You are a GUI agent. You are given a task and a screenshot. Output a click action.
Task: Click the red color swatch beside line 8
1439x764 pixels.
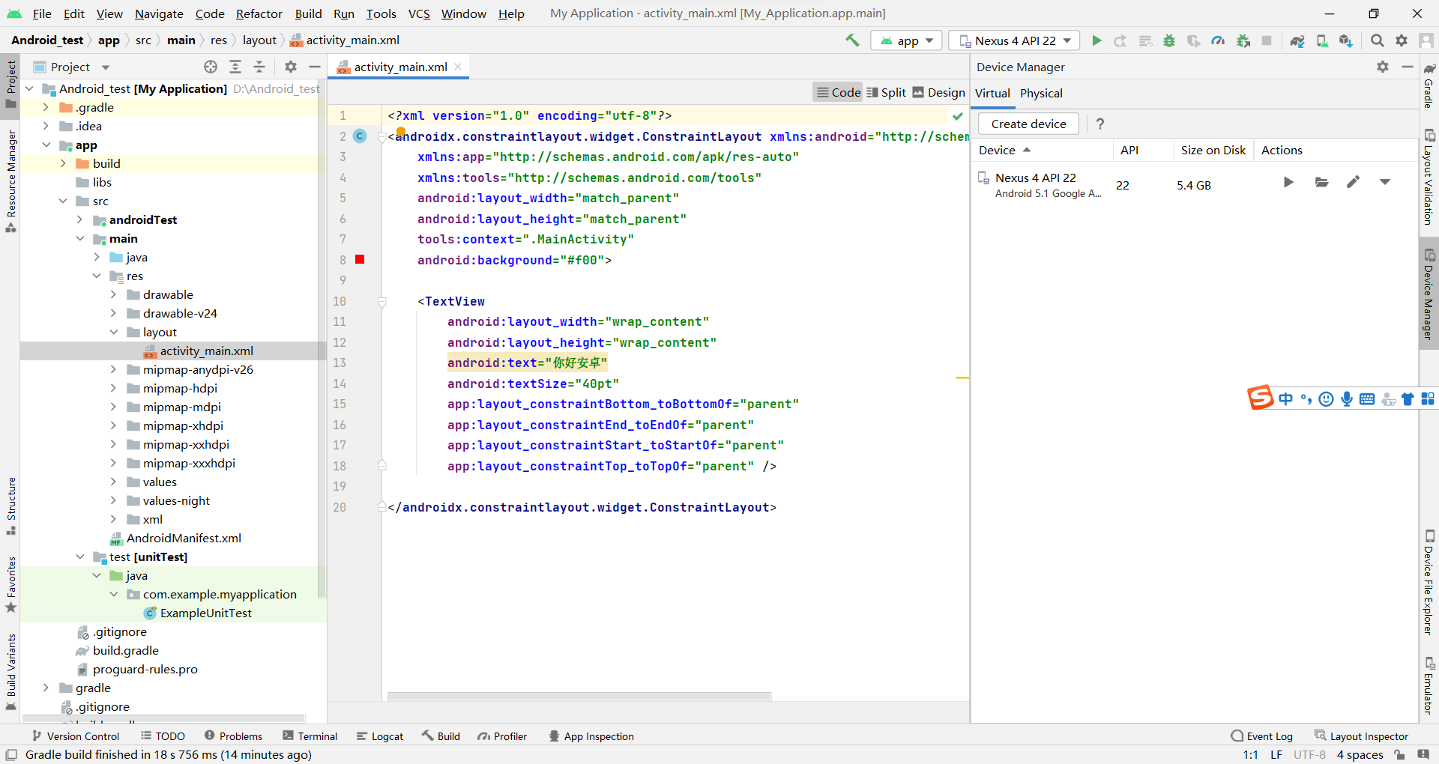coord(360,260)
